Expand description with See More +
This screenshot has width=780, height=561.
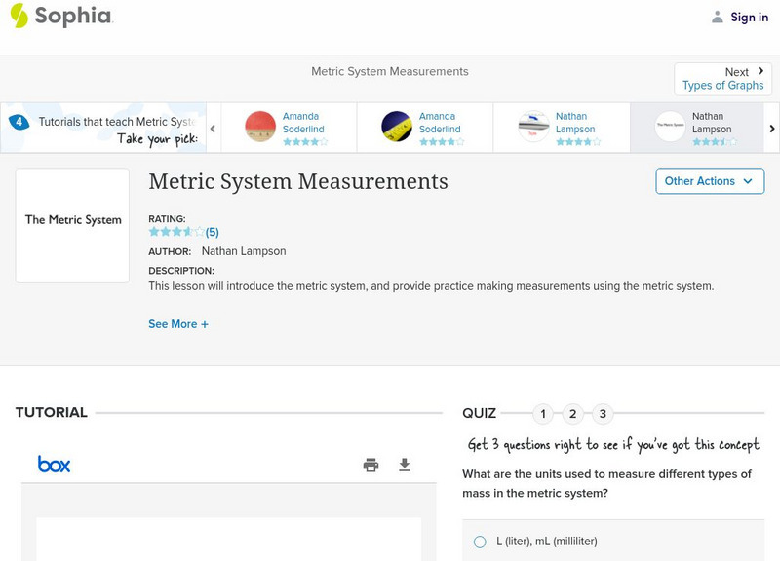point(178,324)
